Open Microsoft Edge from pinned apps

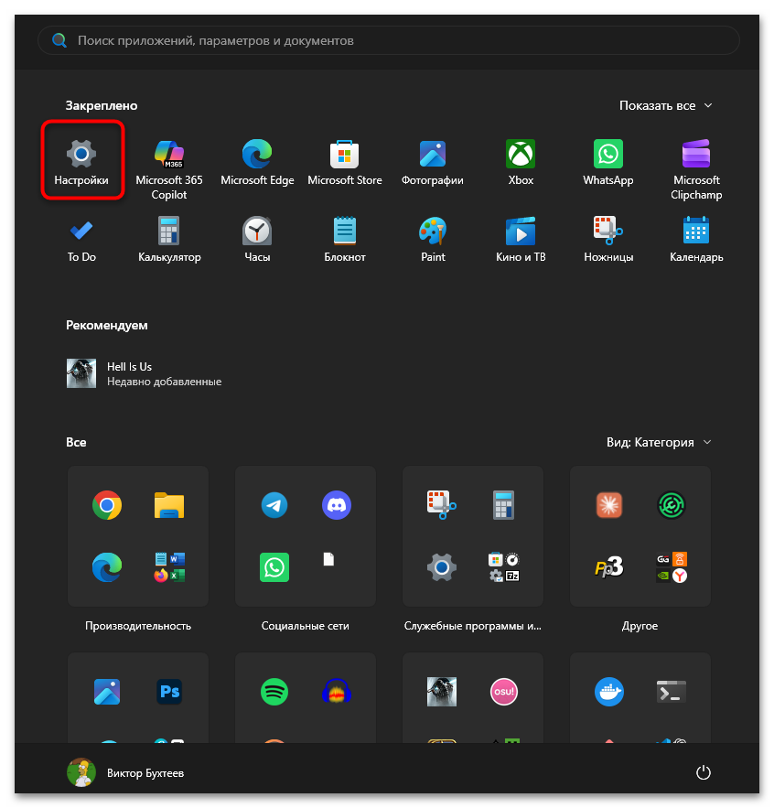pyautogui.click(x=257, y=161)
